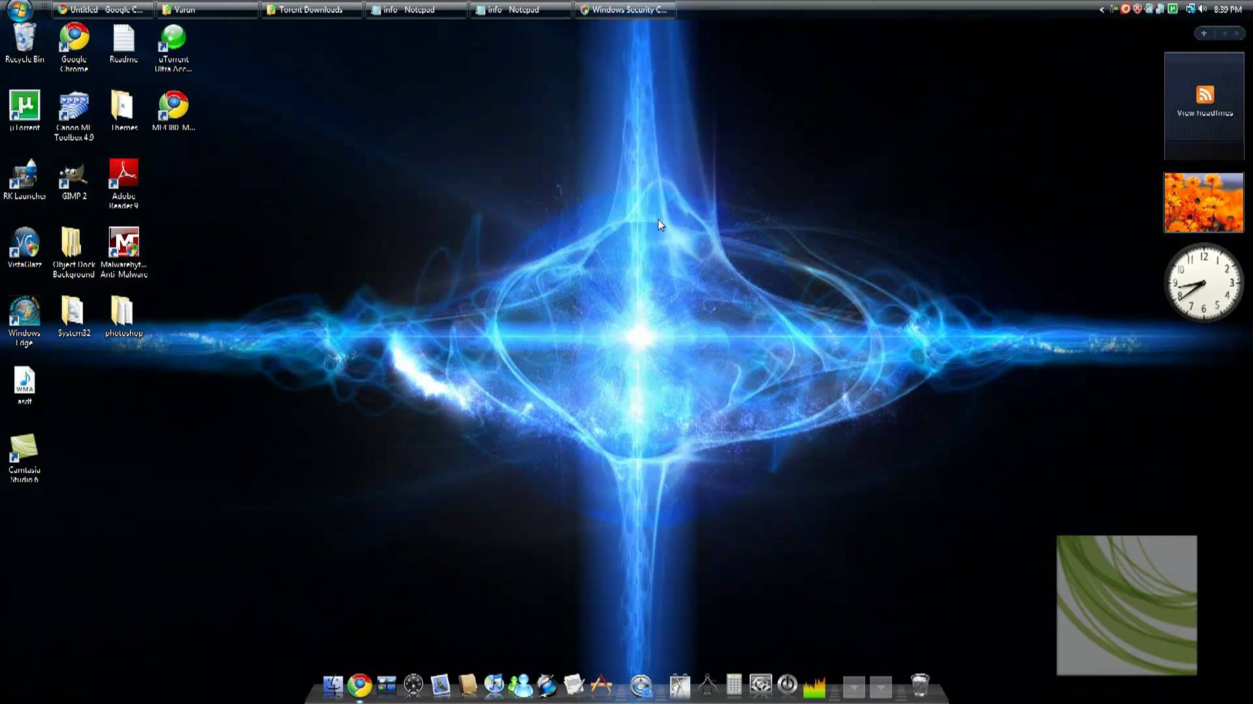Viewport: 1253px width, 704px height.
Task: Open the drawing compass icon in dock
Action: pyautogui.click(x=707, y=685)
